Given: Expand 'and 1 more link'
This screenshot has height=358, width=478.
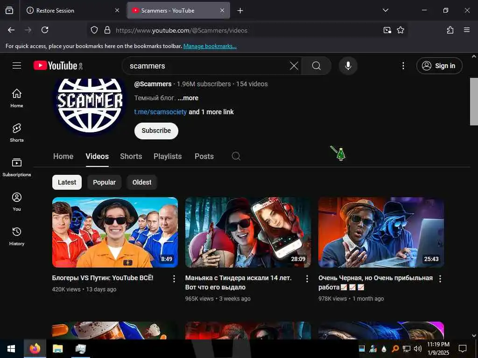Looking at the screenshot, I should pyautogui.click(x=211, y=112).
